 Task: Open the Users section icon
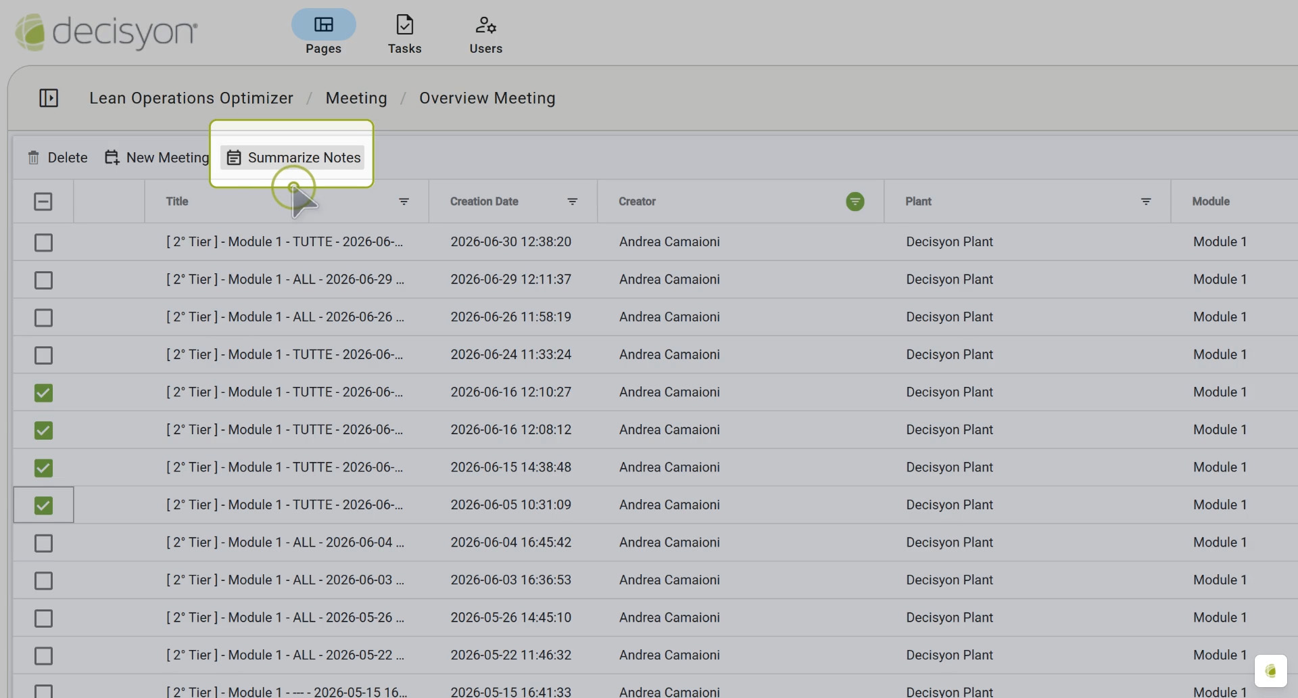485,25
